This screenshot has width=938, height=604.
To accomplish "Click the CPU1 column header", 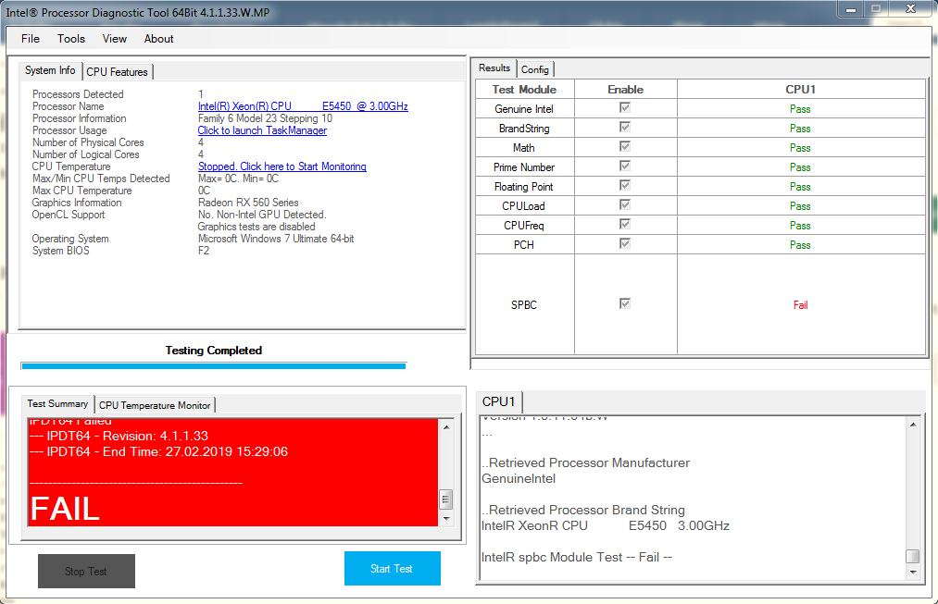I will click(800, 90).
